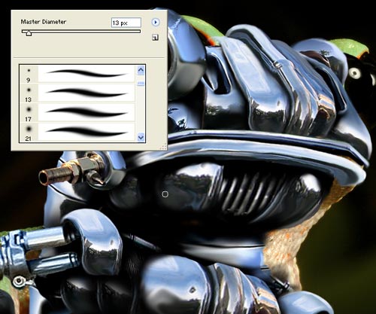Image resolution: width=376 pixels, height=314 pixels.
Task: Open the brush picker flyout menu arrow
Action: point(156,23)
